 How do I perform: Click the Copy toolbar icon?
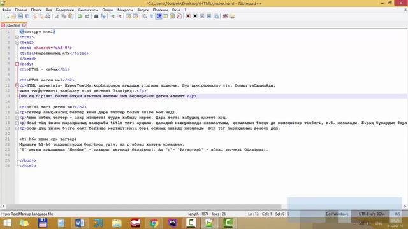pyautogui.click(x=64, y=17)
